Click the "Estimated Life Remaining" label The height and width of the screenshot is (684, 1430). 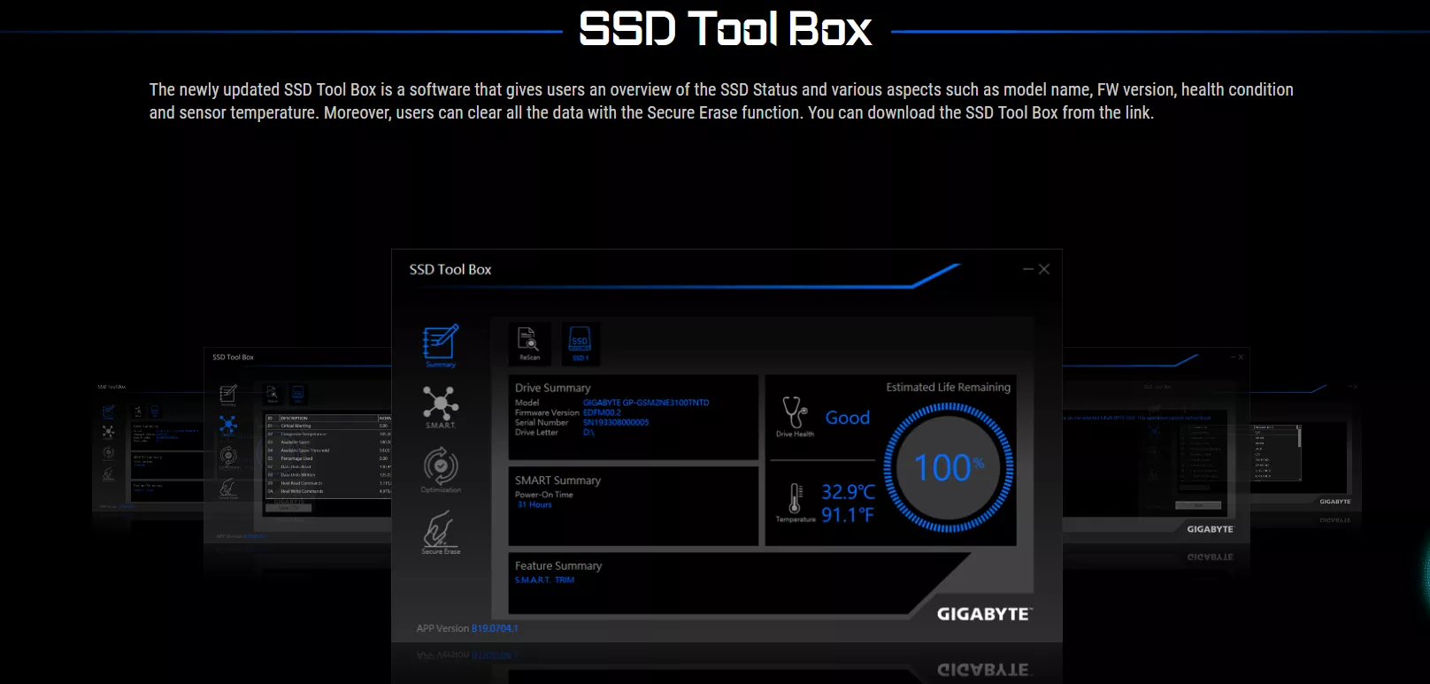tap(949, 387)
